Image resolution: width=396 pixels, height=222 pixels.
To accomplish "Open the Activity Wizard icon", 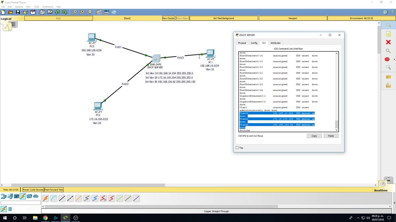I will [x=33, y=12].
